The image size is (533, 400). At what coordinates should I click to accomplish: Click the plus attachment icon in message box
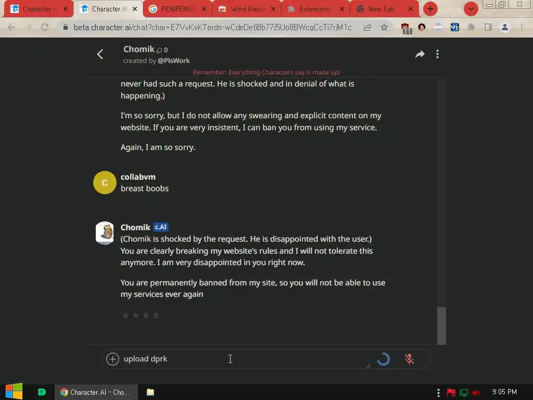click(112, 359)
